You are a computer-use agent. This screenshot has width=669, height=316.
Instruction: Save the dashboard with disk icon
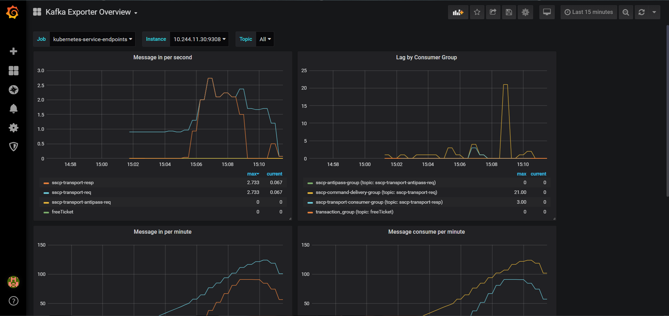509,12
